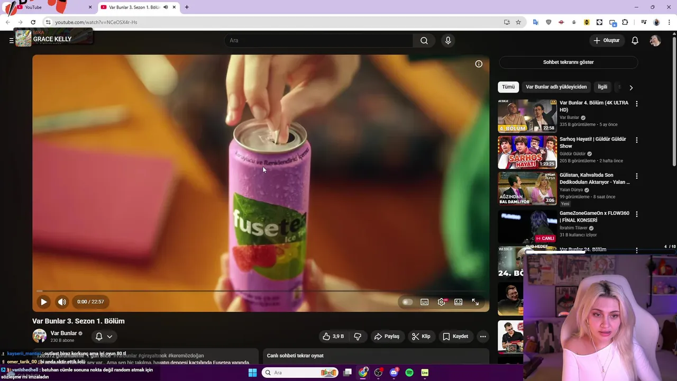Open the shield extension icon
This screenshot has height=381, width=677.
tap(548, 22)
